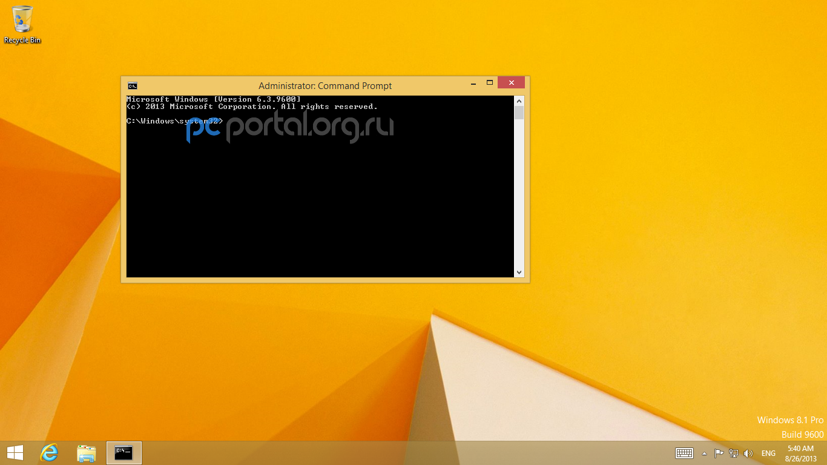Show hidden tray icons arrow

coord(704,453)
